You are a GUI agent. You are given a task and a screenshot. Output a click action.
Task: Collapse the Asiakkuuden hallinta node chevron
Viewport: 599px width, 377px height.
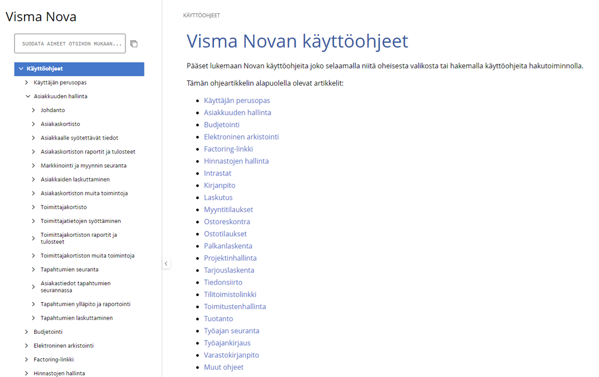tap(28, 96)
